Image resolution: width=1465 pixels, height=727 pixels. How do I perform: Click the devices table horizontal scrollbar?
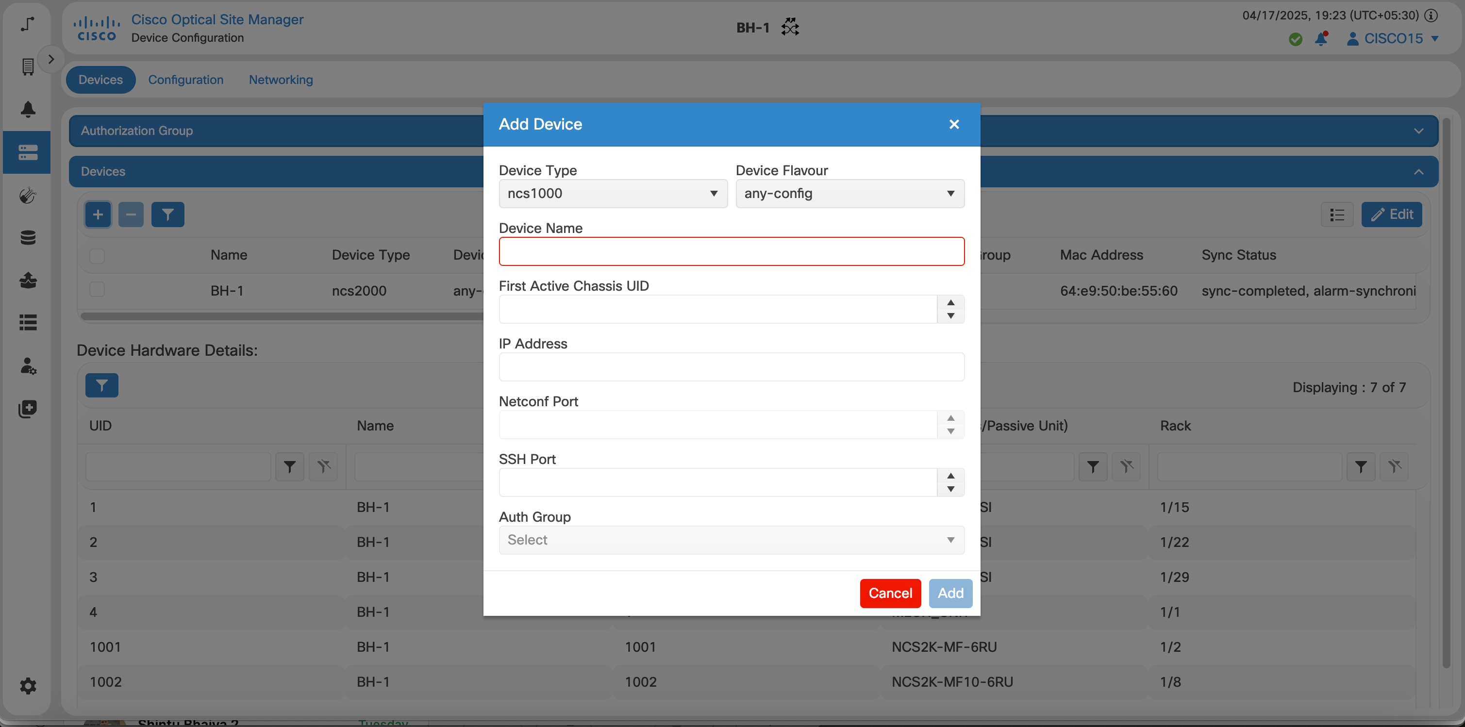tap(282, 316)
